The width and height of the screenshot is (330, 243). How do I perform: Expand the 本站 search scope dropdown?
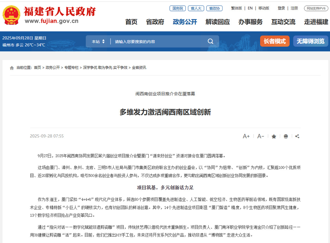click(98, 42)
